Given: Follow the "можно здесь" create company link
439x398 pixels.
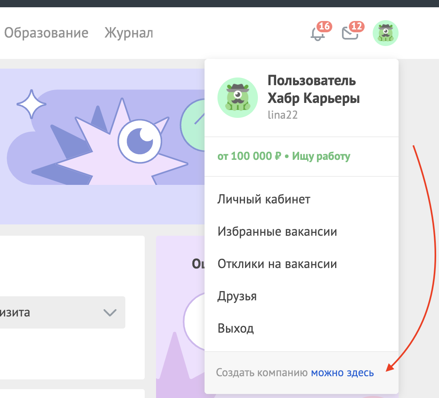Looking at the screenshot, I should coord(342,373).
